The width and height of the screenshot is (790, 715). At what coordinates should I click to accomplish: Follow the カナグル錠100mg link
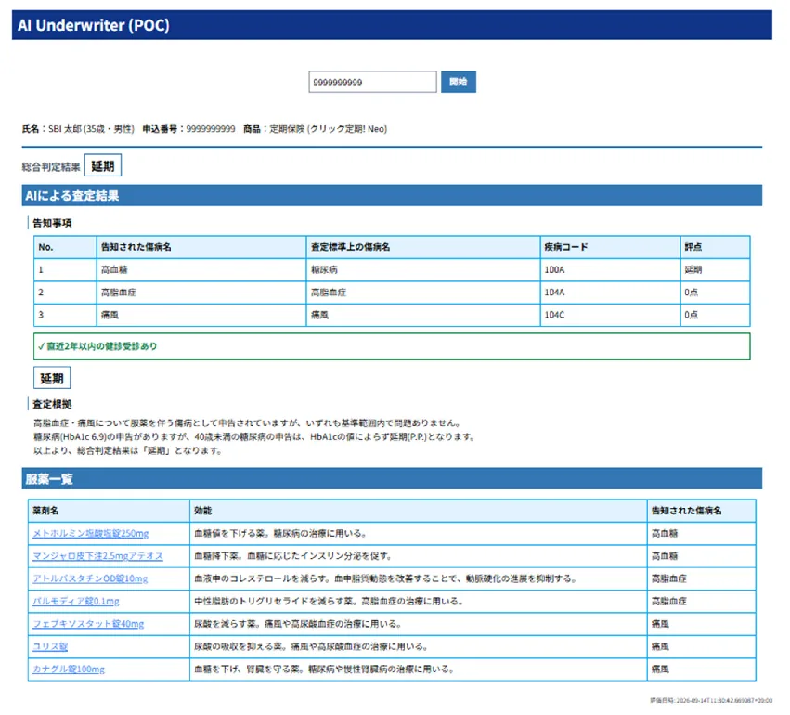click(x=69, y=669)
